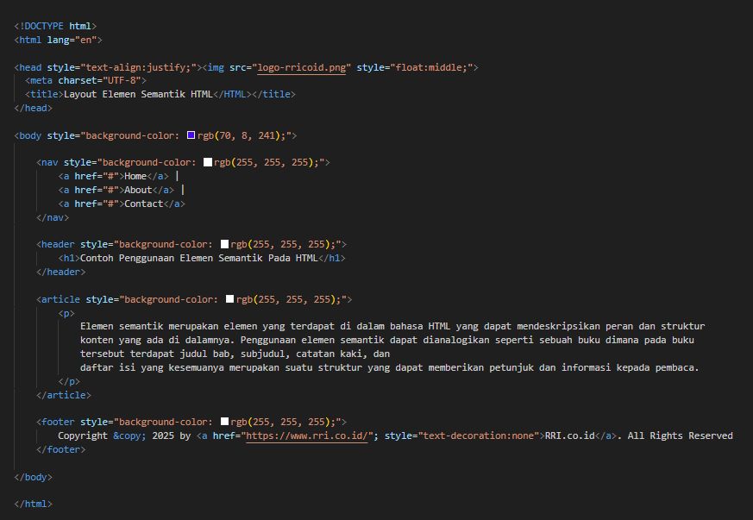Click the text '<!DOCTYPE html>'

55,26
